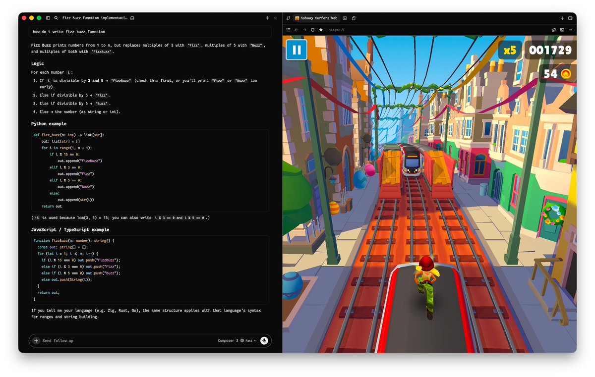This screenshot has height=377, width=595.
Task: Open browser console icon
Action: coord(562,30)
